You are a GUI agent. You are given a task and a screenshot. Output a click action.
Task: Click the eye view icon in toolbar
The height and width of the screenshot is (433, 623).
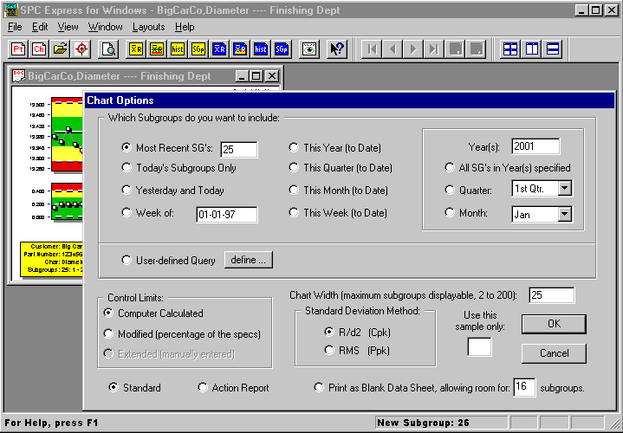pyautogui.click(x=309, y=48)
